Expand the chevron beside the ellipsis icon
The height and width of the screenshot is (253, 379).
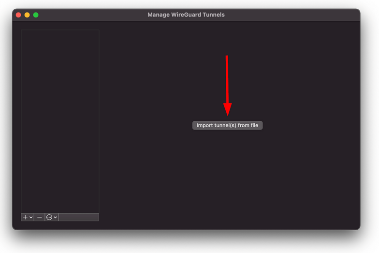(55, 217)
